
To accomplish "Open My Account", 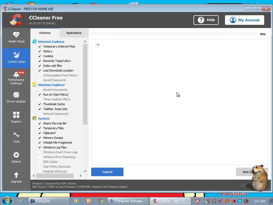I will 244,20.
